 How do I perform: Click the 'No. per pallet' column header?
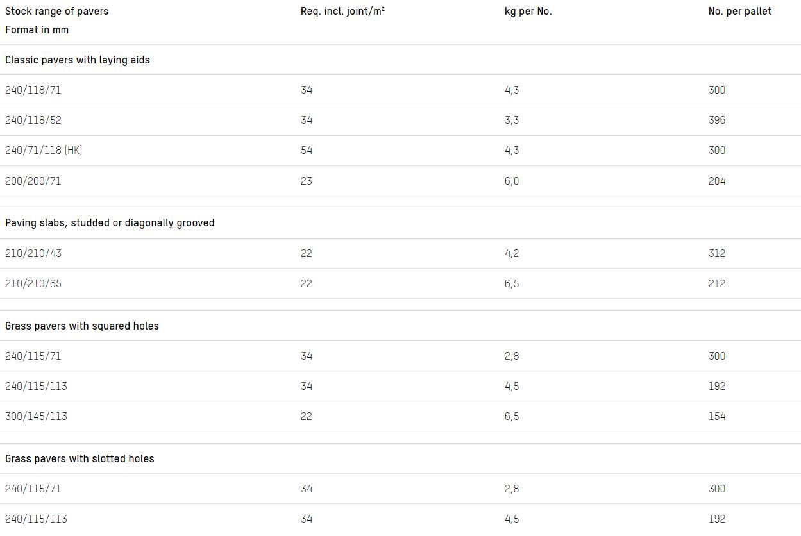[739, 11]
